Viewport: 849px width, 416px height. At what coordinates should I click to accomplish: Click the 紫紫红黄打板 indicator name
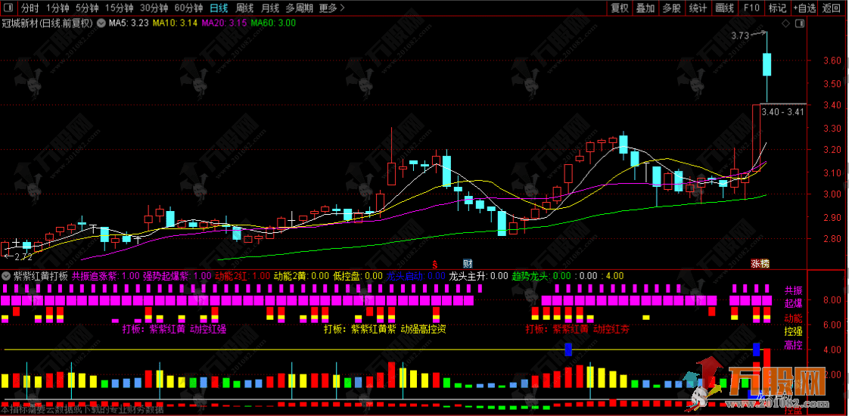click(x=41, y=276)
